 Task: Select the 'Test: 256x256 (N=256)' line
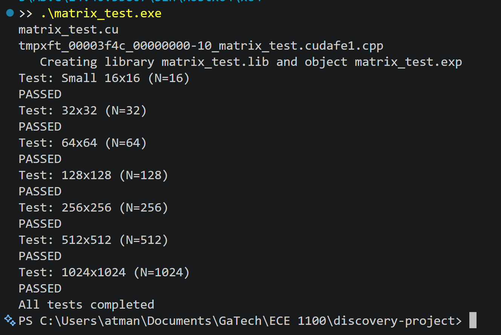93,208
